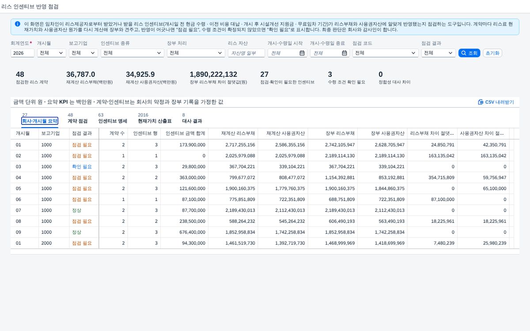Click the cell value 25,980,239
The width and height of the screenshot is (530, 331).
point(494,243)
